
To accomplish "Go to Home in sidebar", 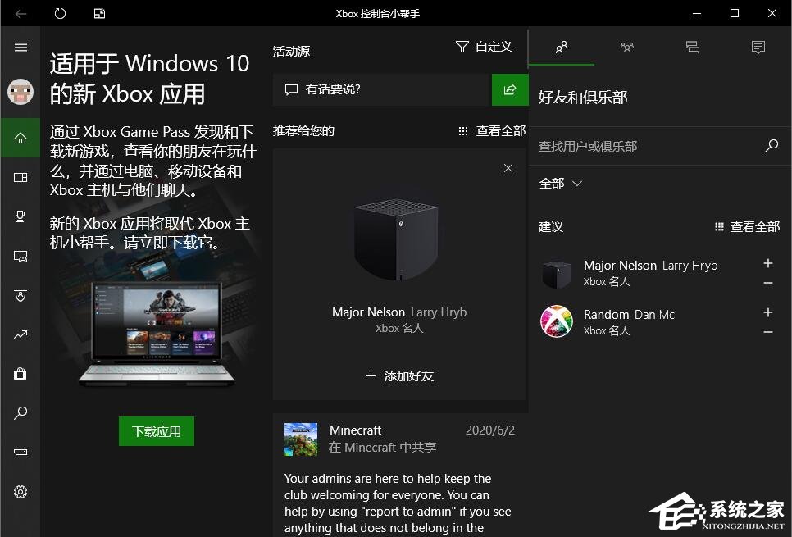I will click(20, 138).
